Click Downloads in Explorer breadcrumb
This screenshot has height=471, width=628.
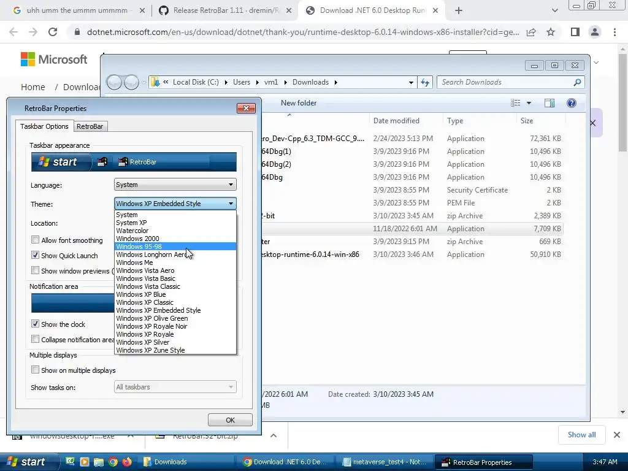coord(310,82)
